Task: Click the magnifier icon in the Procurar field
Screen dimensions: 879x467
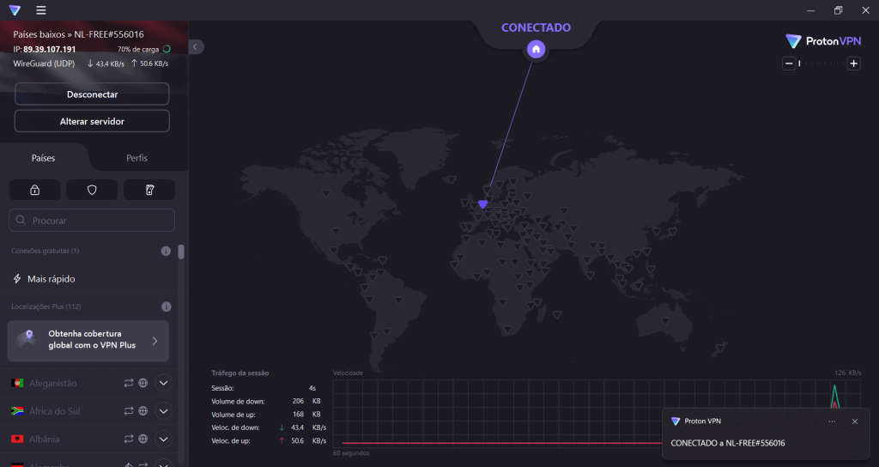Action: (x=21, y=221)
